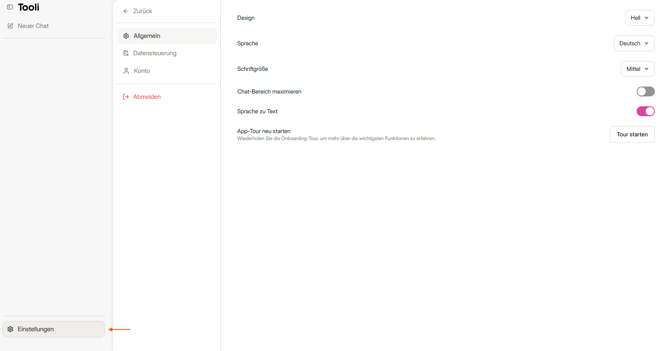Go back with the Zurück button
The image size is (661, 351).
pyautogui.click(x=138, y=11)
